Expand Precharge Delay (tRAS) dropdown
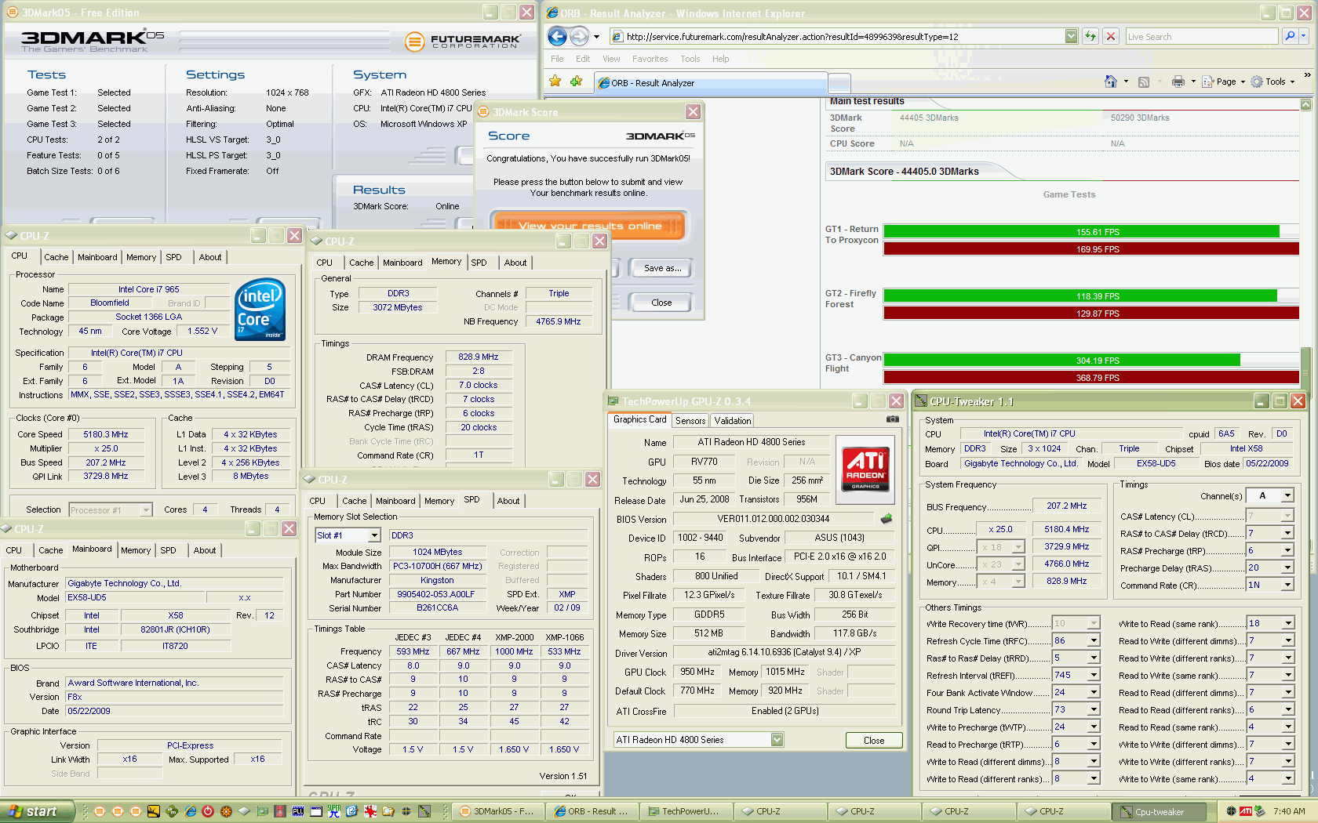This screenshot has height=823, width=1318. [x=1287, y=567]
